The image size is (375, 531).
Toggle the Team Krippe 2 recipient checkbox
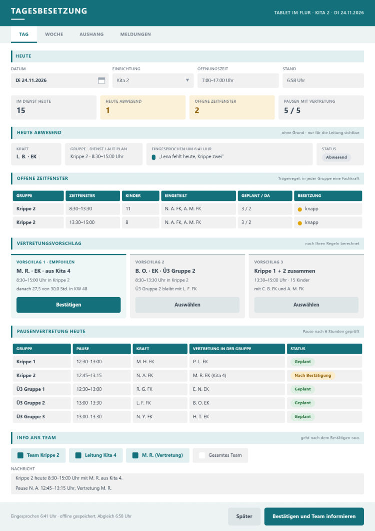click(20, 455)
